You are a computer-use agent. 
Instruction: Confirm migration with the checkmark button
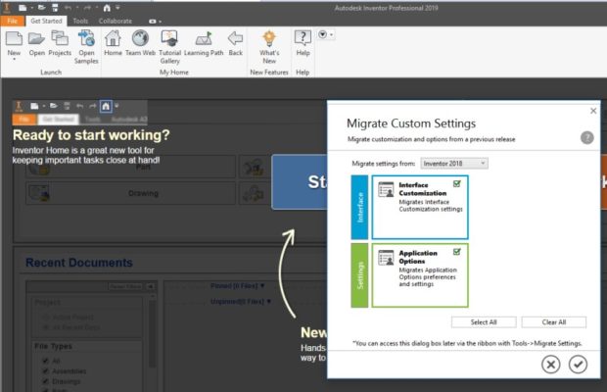[579, 364]
